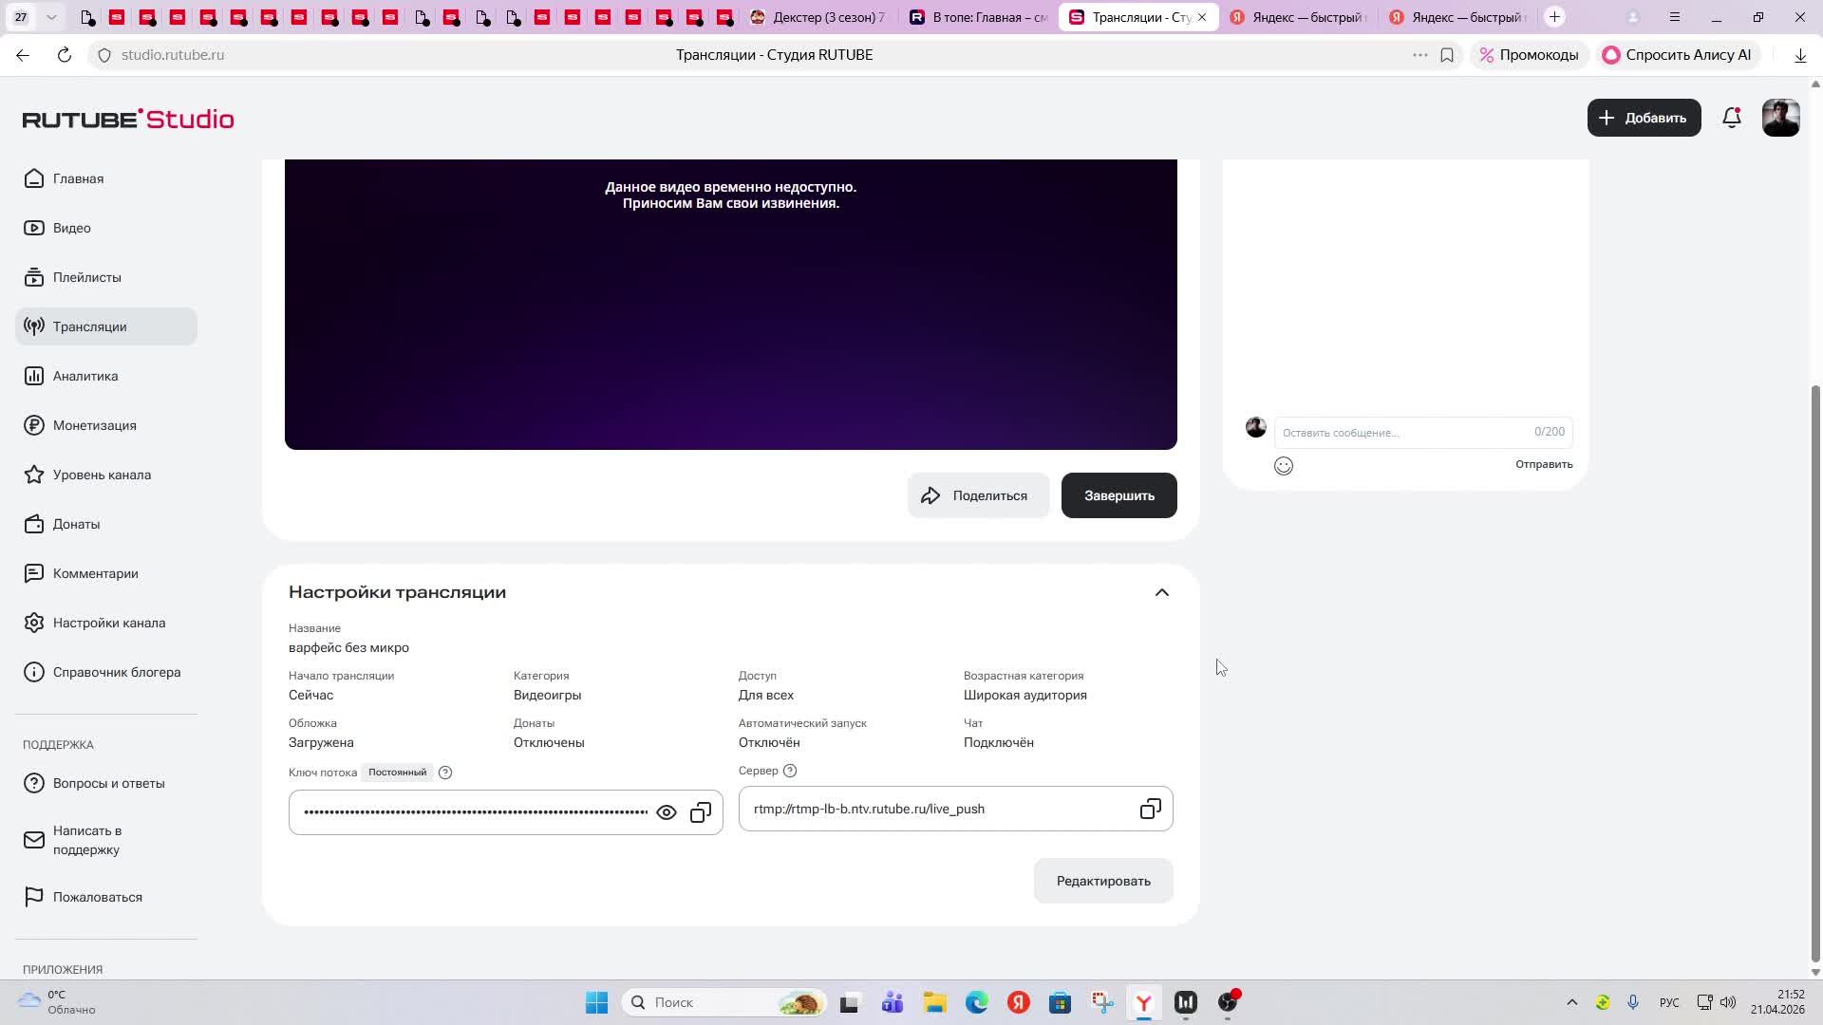Click the Редактировать button
1823x1025 pixels.
point(1103,881)
